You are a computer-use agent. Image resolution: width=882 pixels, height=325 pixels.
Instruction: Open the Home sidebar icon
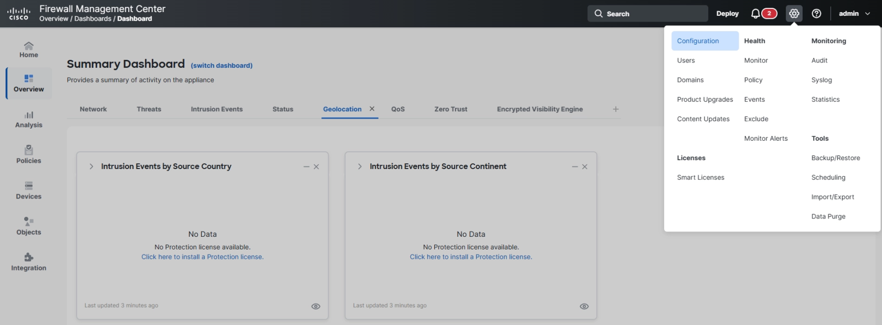[x=29, y=50]
